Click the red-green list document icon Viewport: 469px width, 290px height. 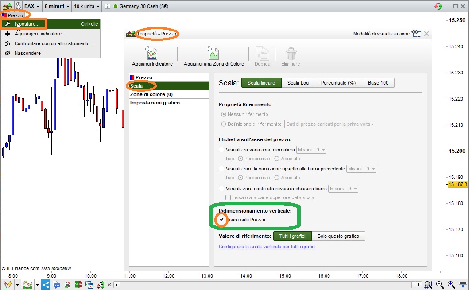pos(67,285)
